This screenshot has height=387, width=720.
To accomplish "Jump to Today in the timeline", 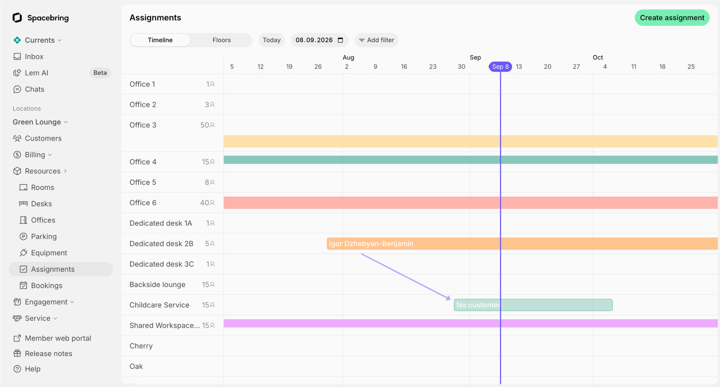I will [272, 40].
